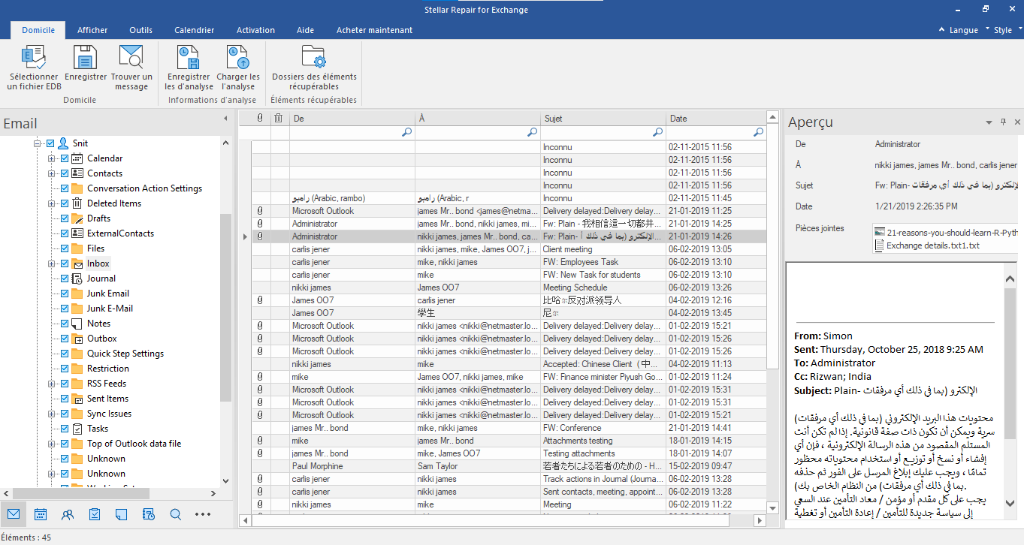
Task: Click folder tree vertical scrollbar
Action: pyautogui.click(x=225, y=308)
